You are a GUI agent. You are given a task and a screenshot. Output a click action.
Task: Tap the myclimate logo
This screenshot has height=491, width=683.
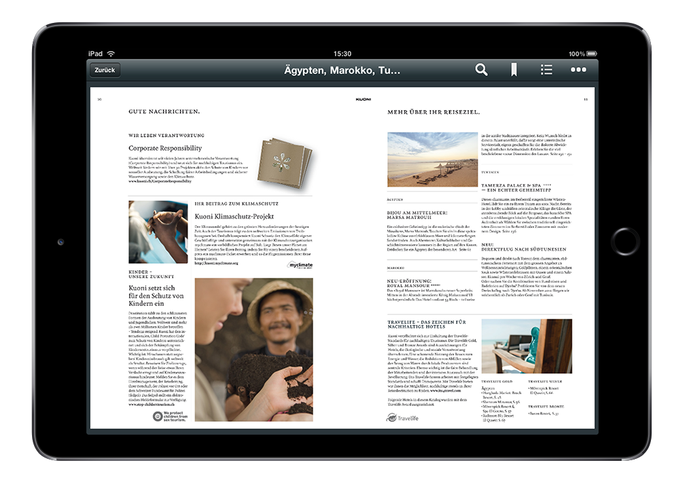point(300,266)
